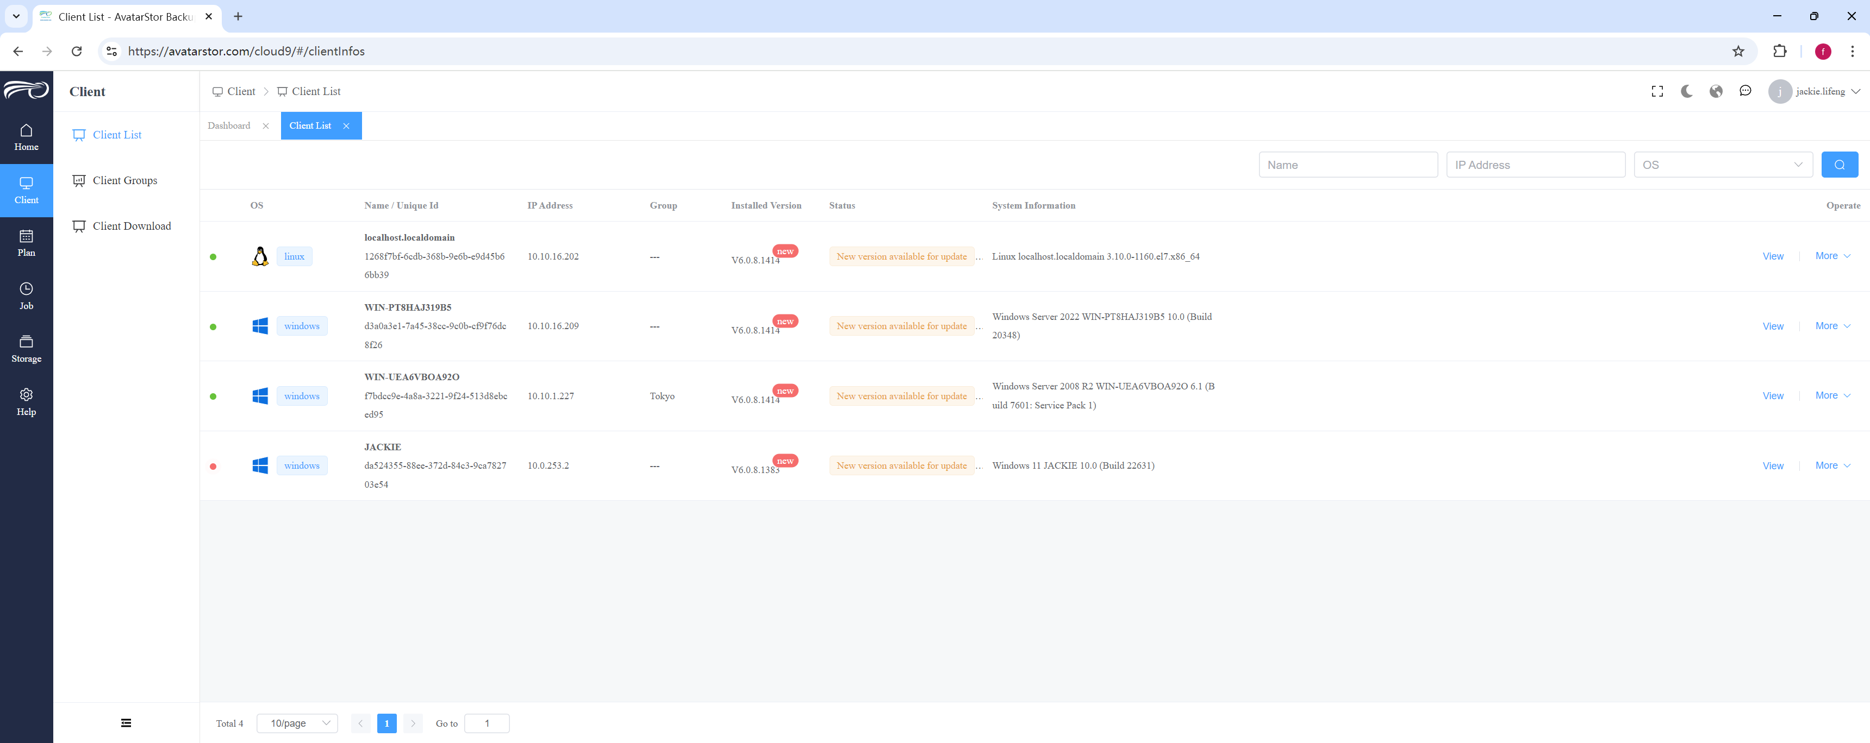Select the Client section in sidebar
The image size is (1870, 743).
pos(26,190)
